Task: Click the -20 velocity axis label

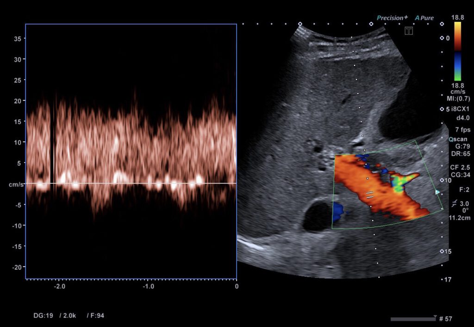Action: point(17,267)
